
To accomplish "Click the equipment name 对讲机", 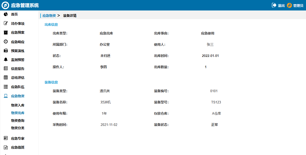I will 106,102.
